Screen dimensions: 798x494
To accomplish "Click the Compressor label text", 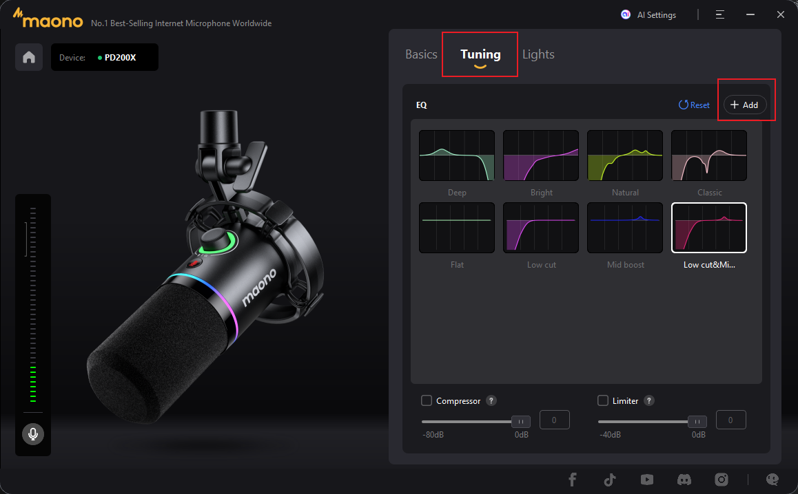I will tap(458, 401).
